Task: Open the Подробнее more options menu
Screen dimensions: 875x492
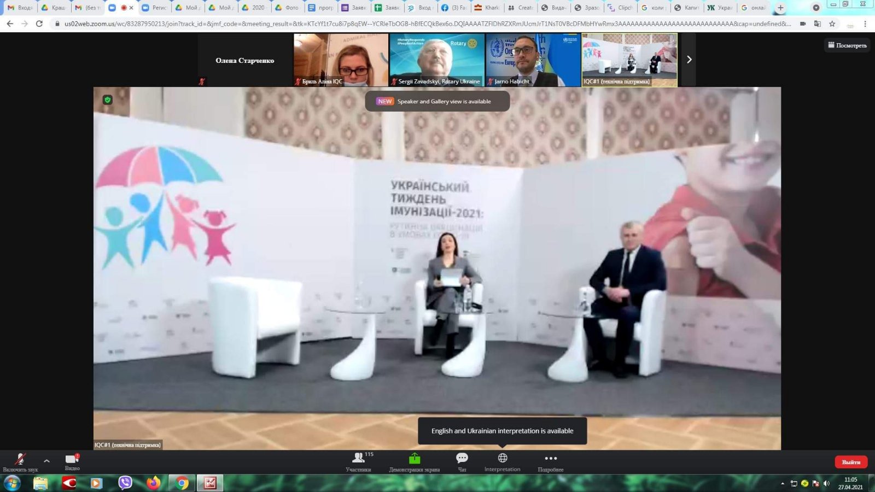Action: pos(550,461)
